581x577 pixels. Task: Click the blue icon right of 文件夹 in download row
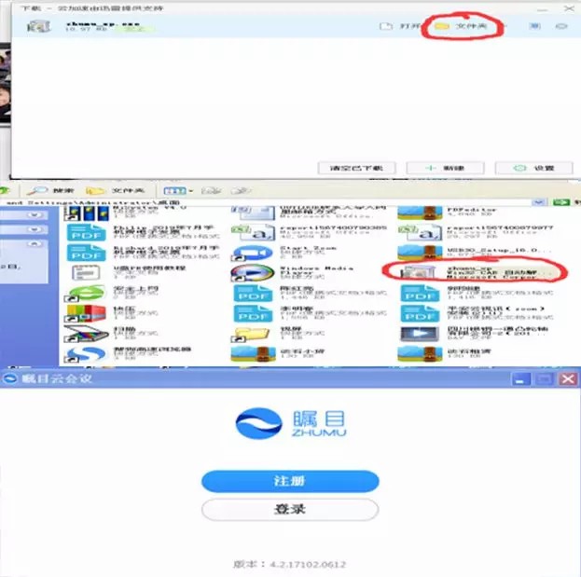click(534, 26)
